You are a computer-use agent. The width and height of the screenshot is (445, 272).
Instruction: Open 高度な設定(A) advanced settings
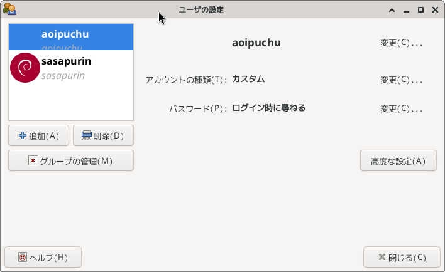[x=398, y=161]
